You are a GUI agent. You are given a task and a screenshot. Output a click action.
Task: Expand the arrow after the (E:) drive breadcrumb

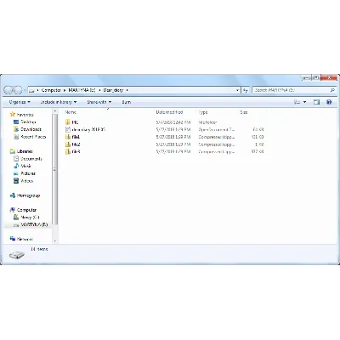pos(99,90)
